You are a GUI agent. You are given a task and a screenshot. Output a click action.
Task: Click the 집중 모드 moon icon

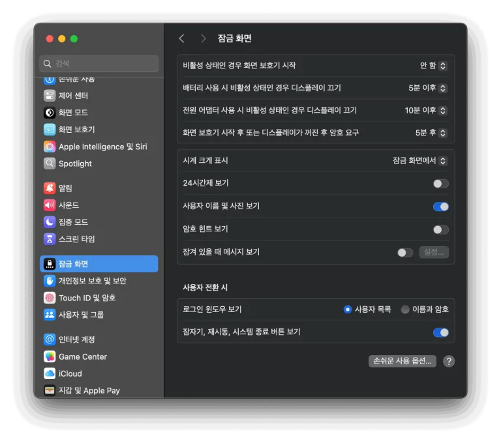click(50, 222)
